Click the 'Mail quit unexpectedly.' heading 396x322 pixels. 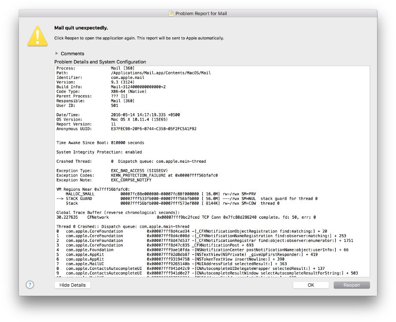pyautogui.click(x=81, y=28)
